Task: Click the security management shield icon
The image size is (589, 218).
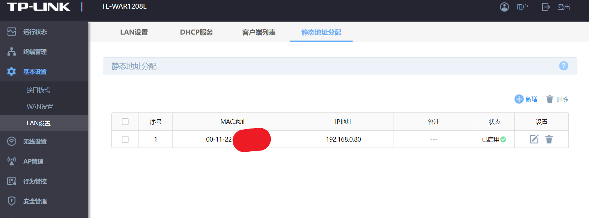Action: (x=12, y=201)
